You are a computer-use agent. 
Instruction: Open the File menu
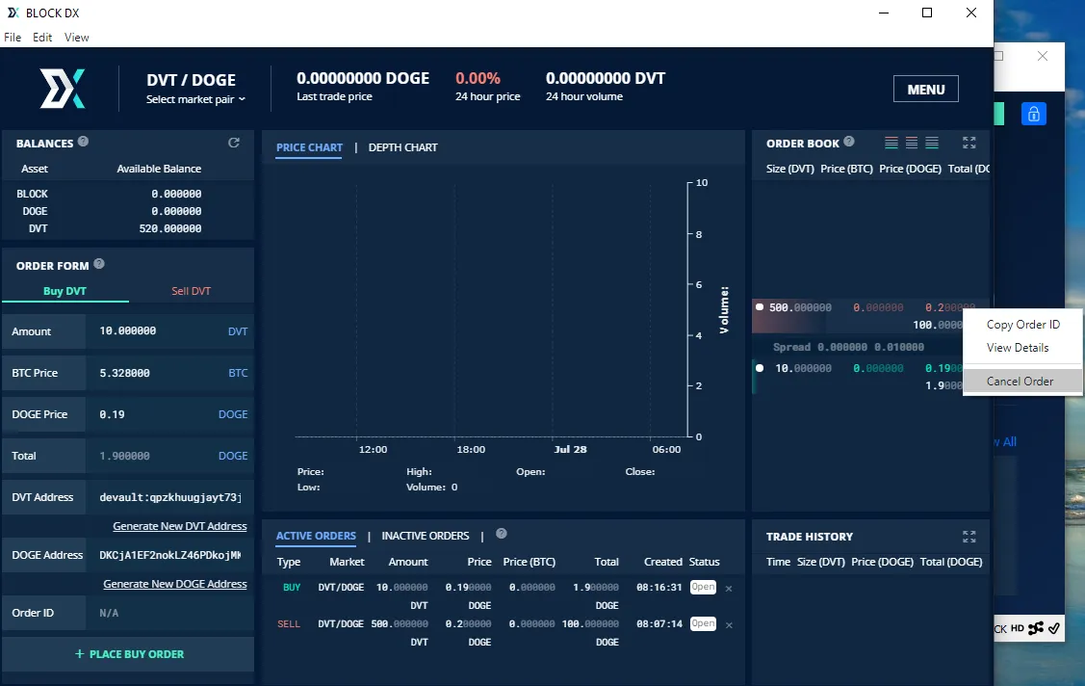(x=13, y=38)
